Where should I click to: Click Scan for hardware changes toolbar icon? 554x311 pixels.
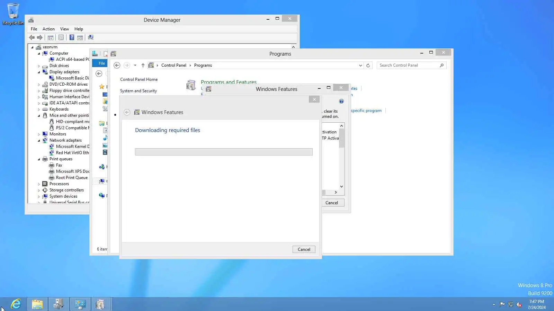pyautogui.click(x=91, y=38)
